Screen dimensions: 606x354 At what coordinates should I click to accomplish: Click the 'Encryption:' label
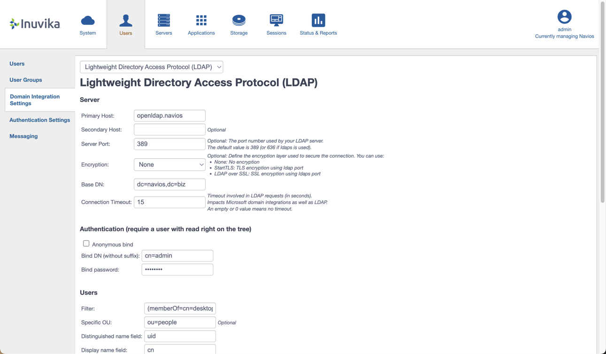pos(95,165)
